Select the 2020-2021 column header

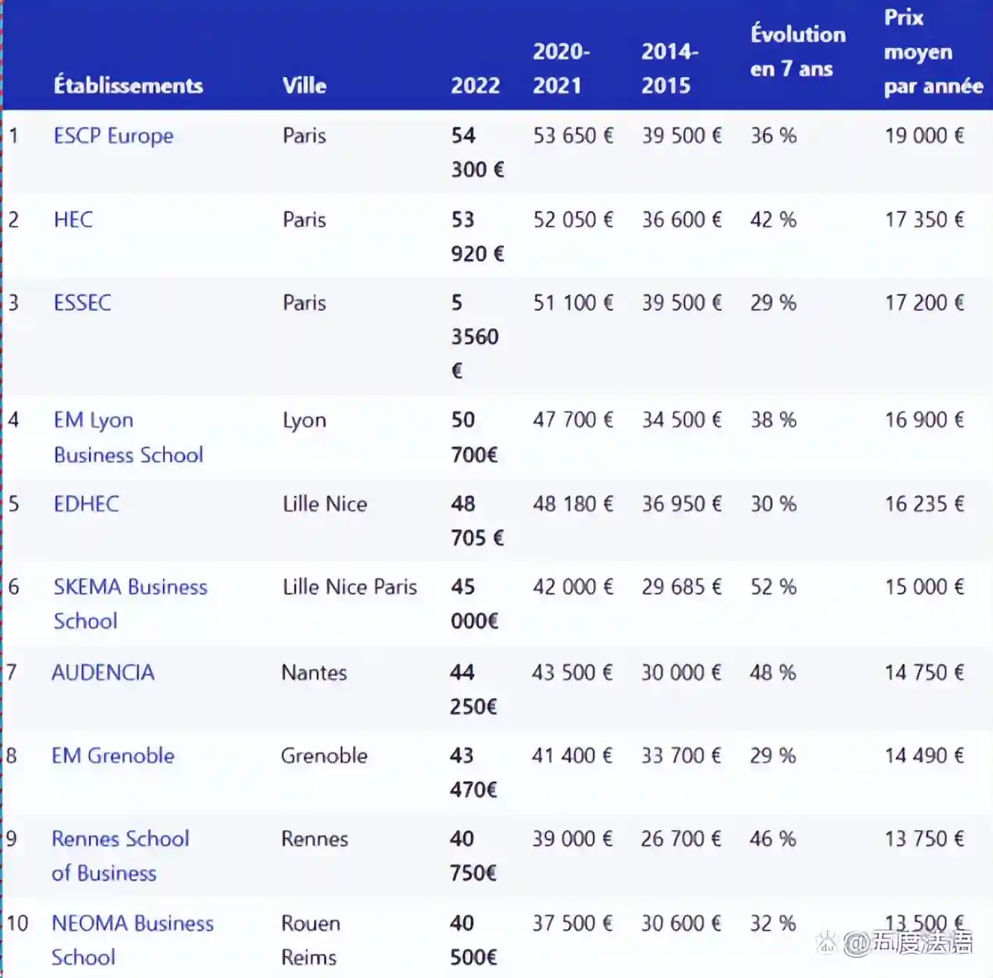(x=561, y=68)
